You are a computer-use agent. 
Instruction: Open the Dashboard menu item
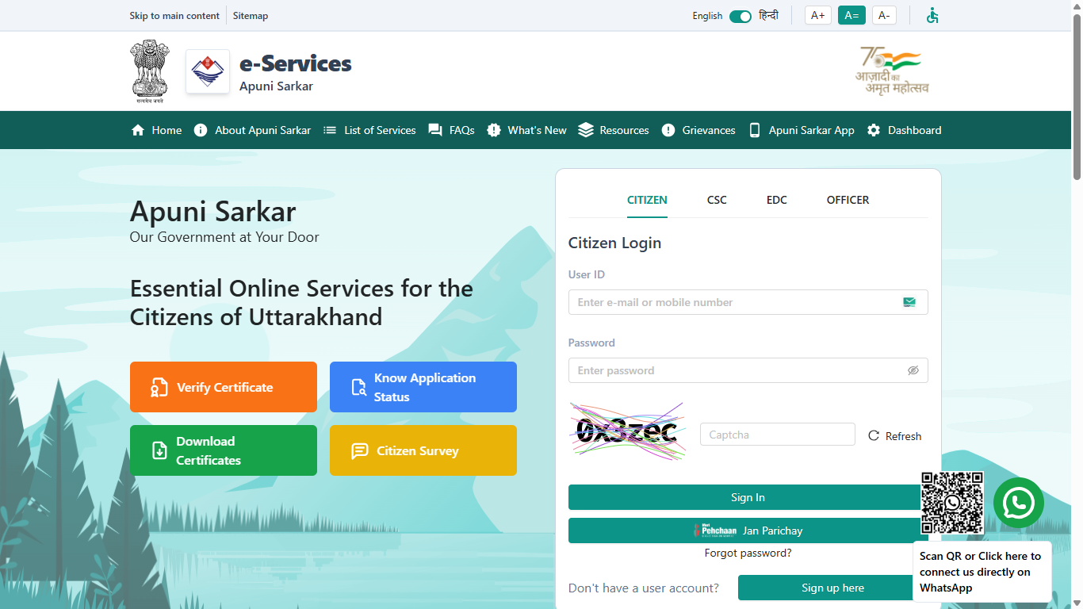point(904,130)
